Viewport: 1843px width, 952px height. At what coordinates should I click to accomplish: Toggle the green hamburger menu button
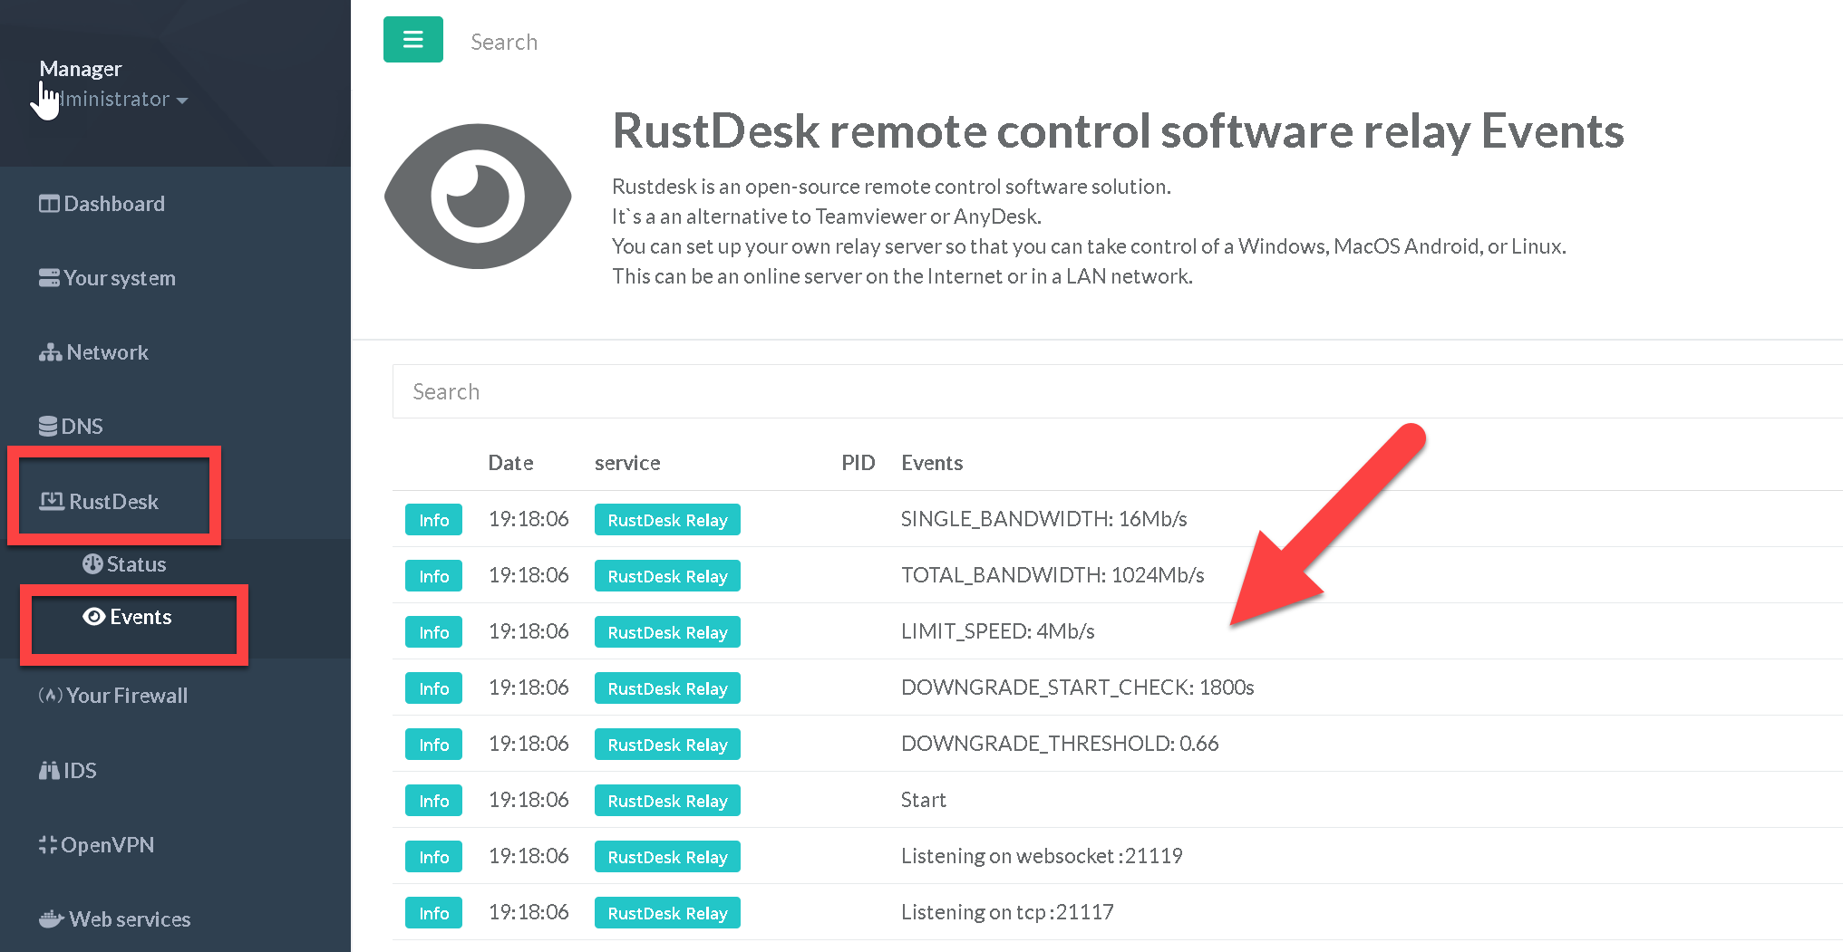(x=412, y=40)
